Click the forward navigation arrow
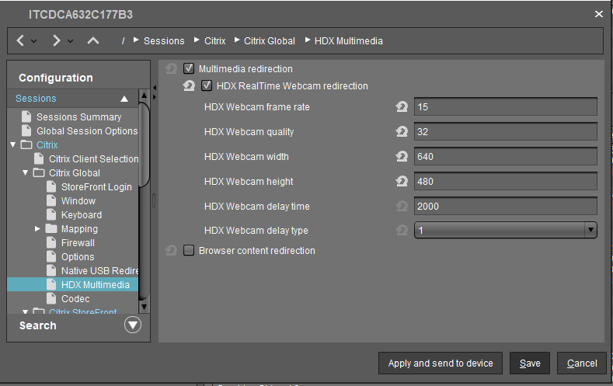 coord(57,40)
